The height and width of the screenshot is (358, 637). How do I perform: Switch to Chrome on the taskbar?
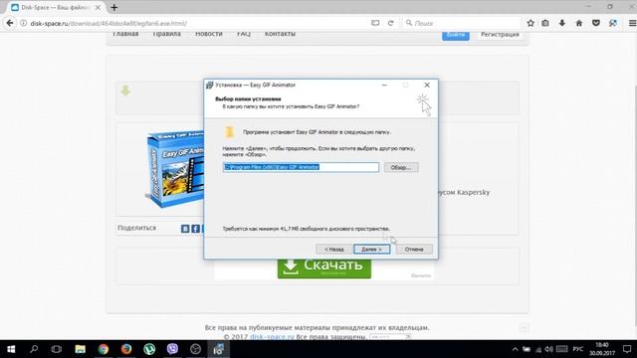[104, 349]
